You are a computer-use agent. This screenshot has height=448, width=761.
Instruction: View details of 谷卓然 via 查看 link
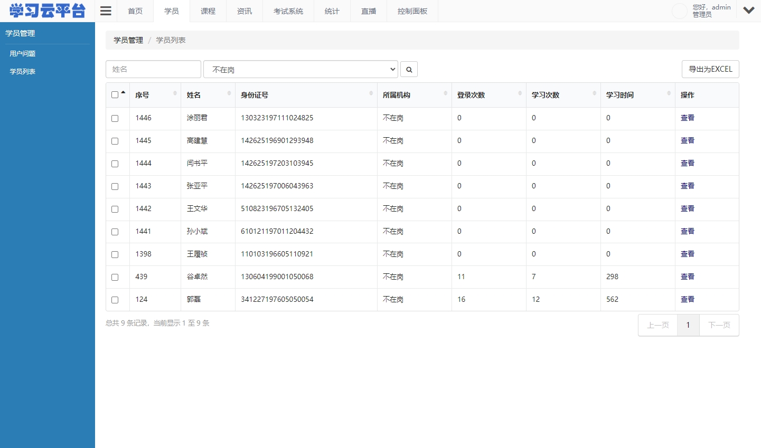click(688, 277)
